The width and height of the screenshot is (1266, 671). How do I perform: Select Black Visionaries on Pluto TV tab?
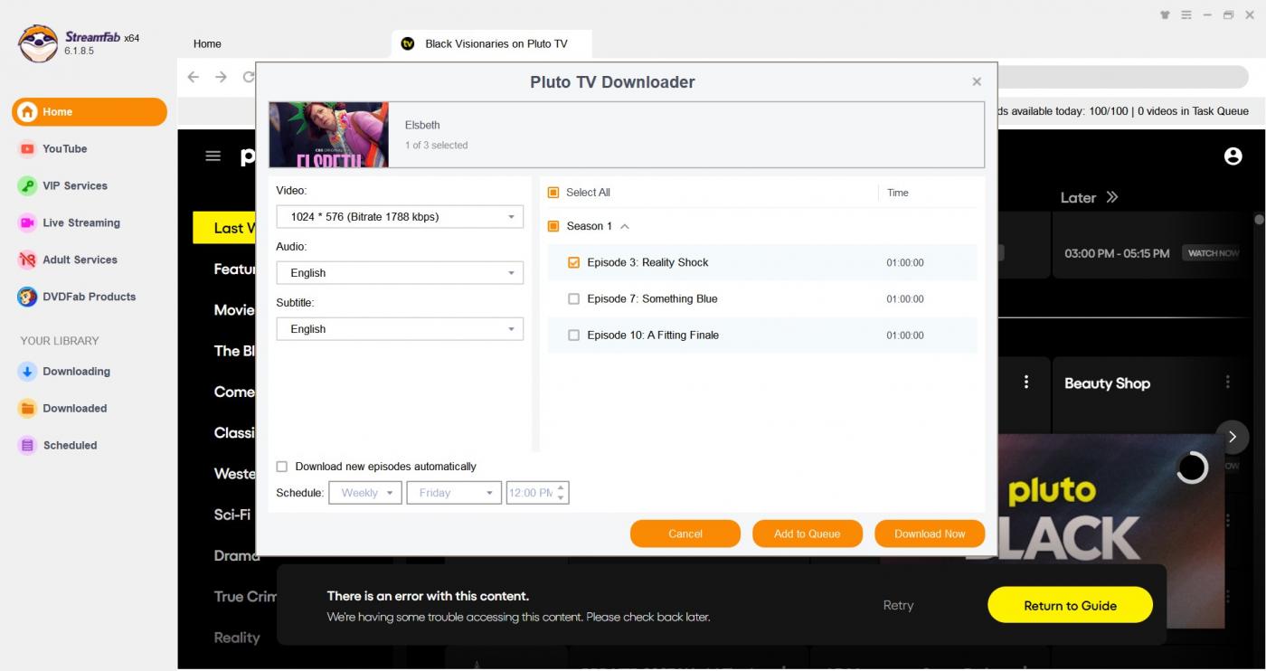tap(496, 43)
